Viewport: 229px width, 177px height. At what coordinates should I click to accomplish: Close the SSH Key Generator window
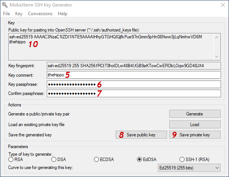[222, 5]
